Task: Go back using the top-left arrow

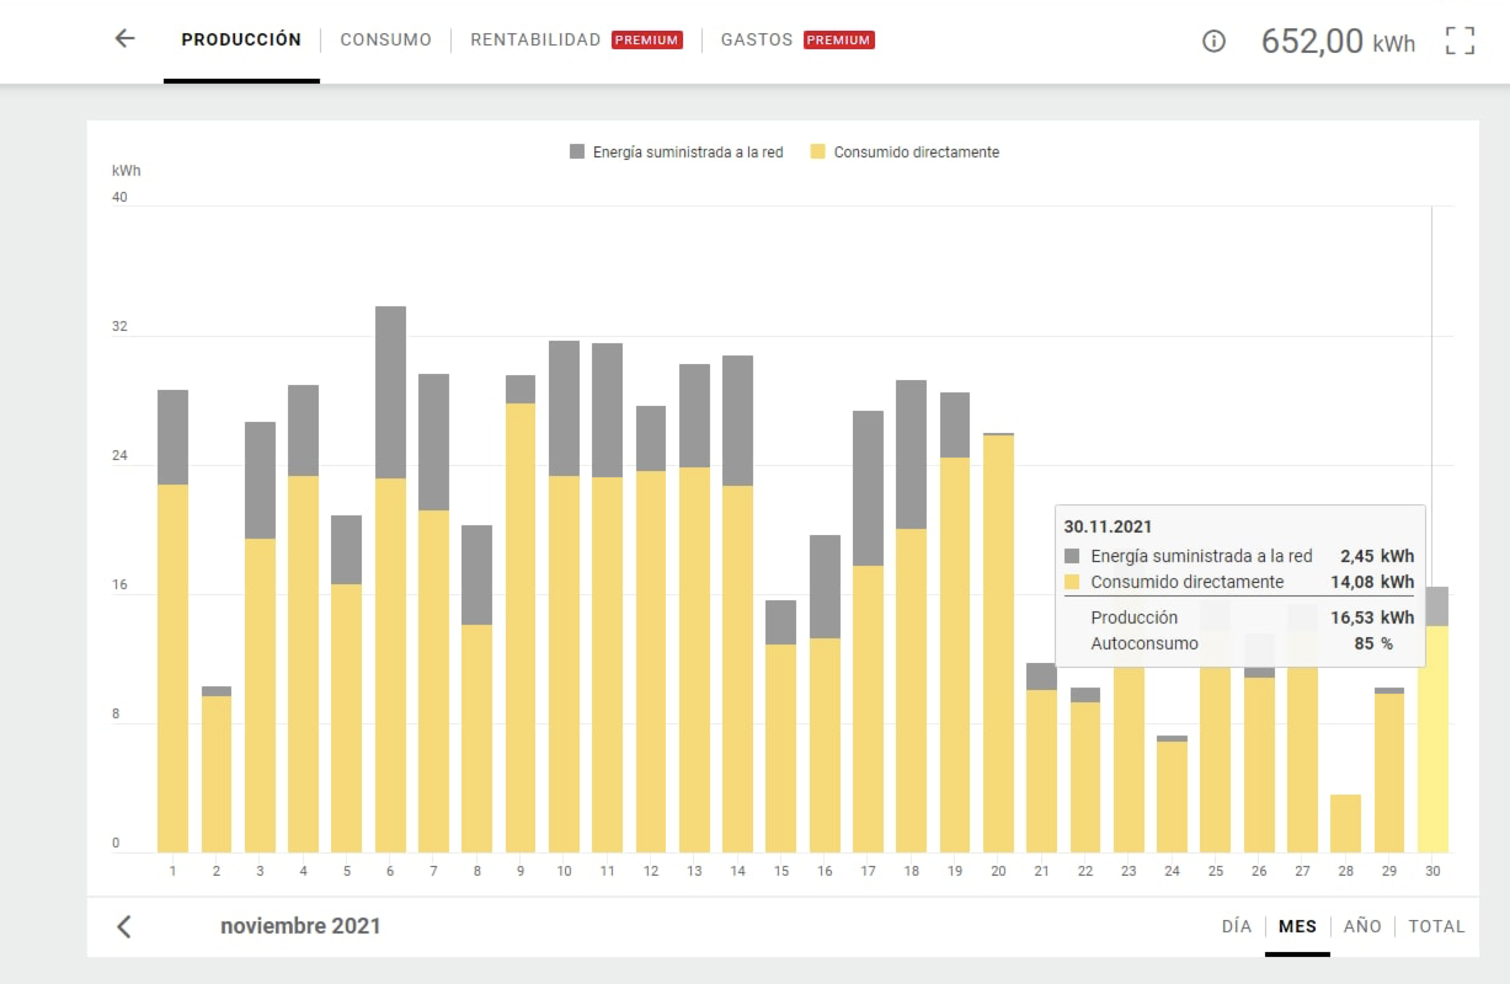Action: click(x=125, y=39)
